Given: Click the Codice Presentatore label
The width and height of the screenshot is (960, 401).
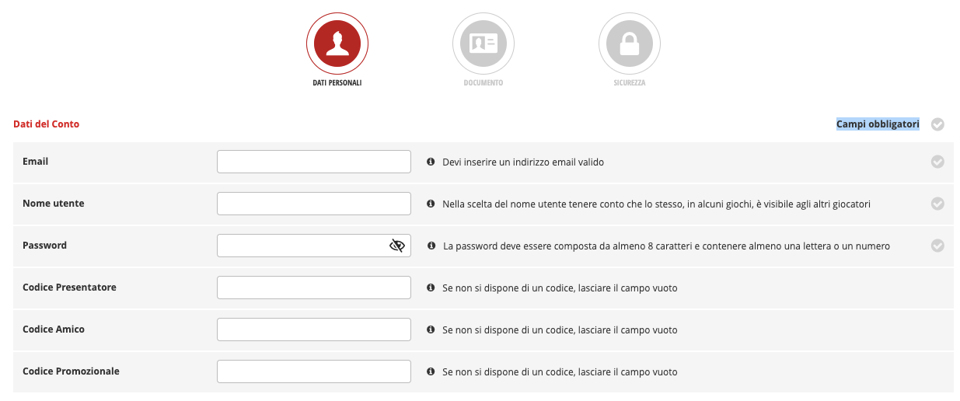Looking at the screenshot, I should tap(70, 288).
